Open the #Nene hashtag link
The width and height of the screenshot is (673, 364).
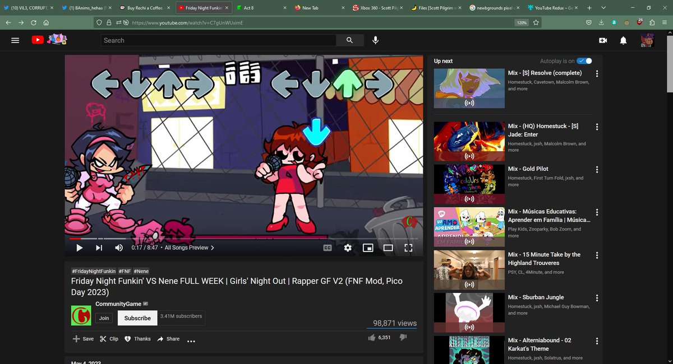(x=141, y=271)
